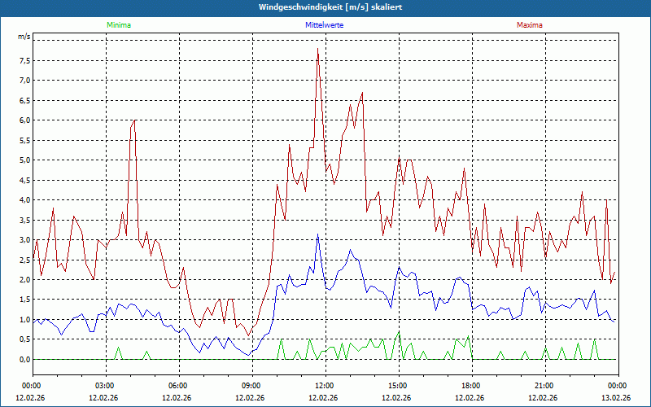Click the green Minima legend label
The image size is (651, 407).
click(x=119, y=25)
